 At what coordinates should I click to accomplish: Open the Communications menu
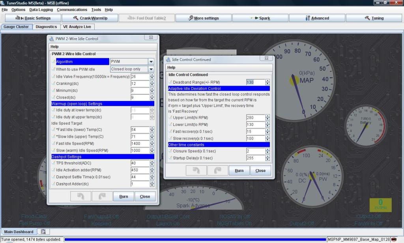pyautogui.click(x=72, y=9)
